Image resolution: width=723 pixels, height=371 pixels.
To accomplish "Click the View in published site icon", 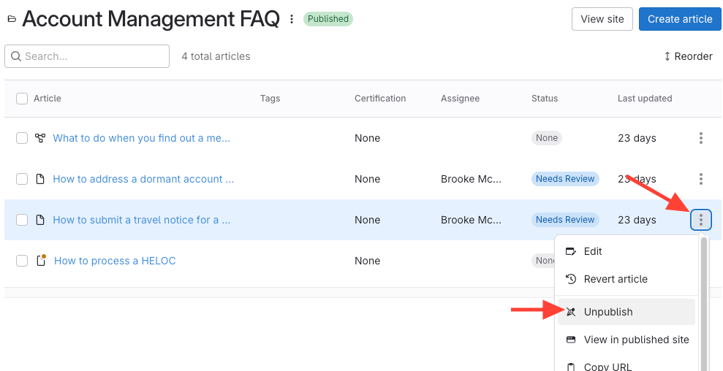I will click(572, 340).
